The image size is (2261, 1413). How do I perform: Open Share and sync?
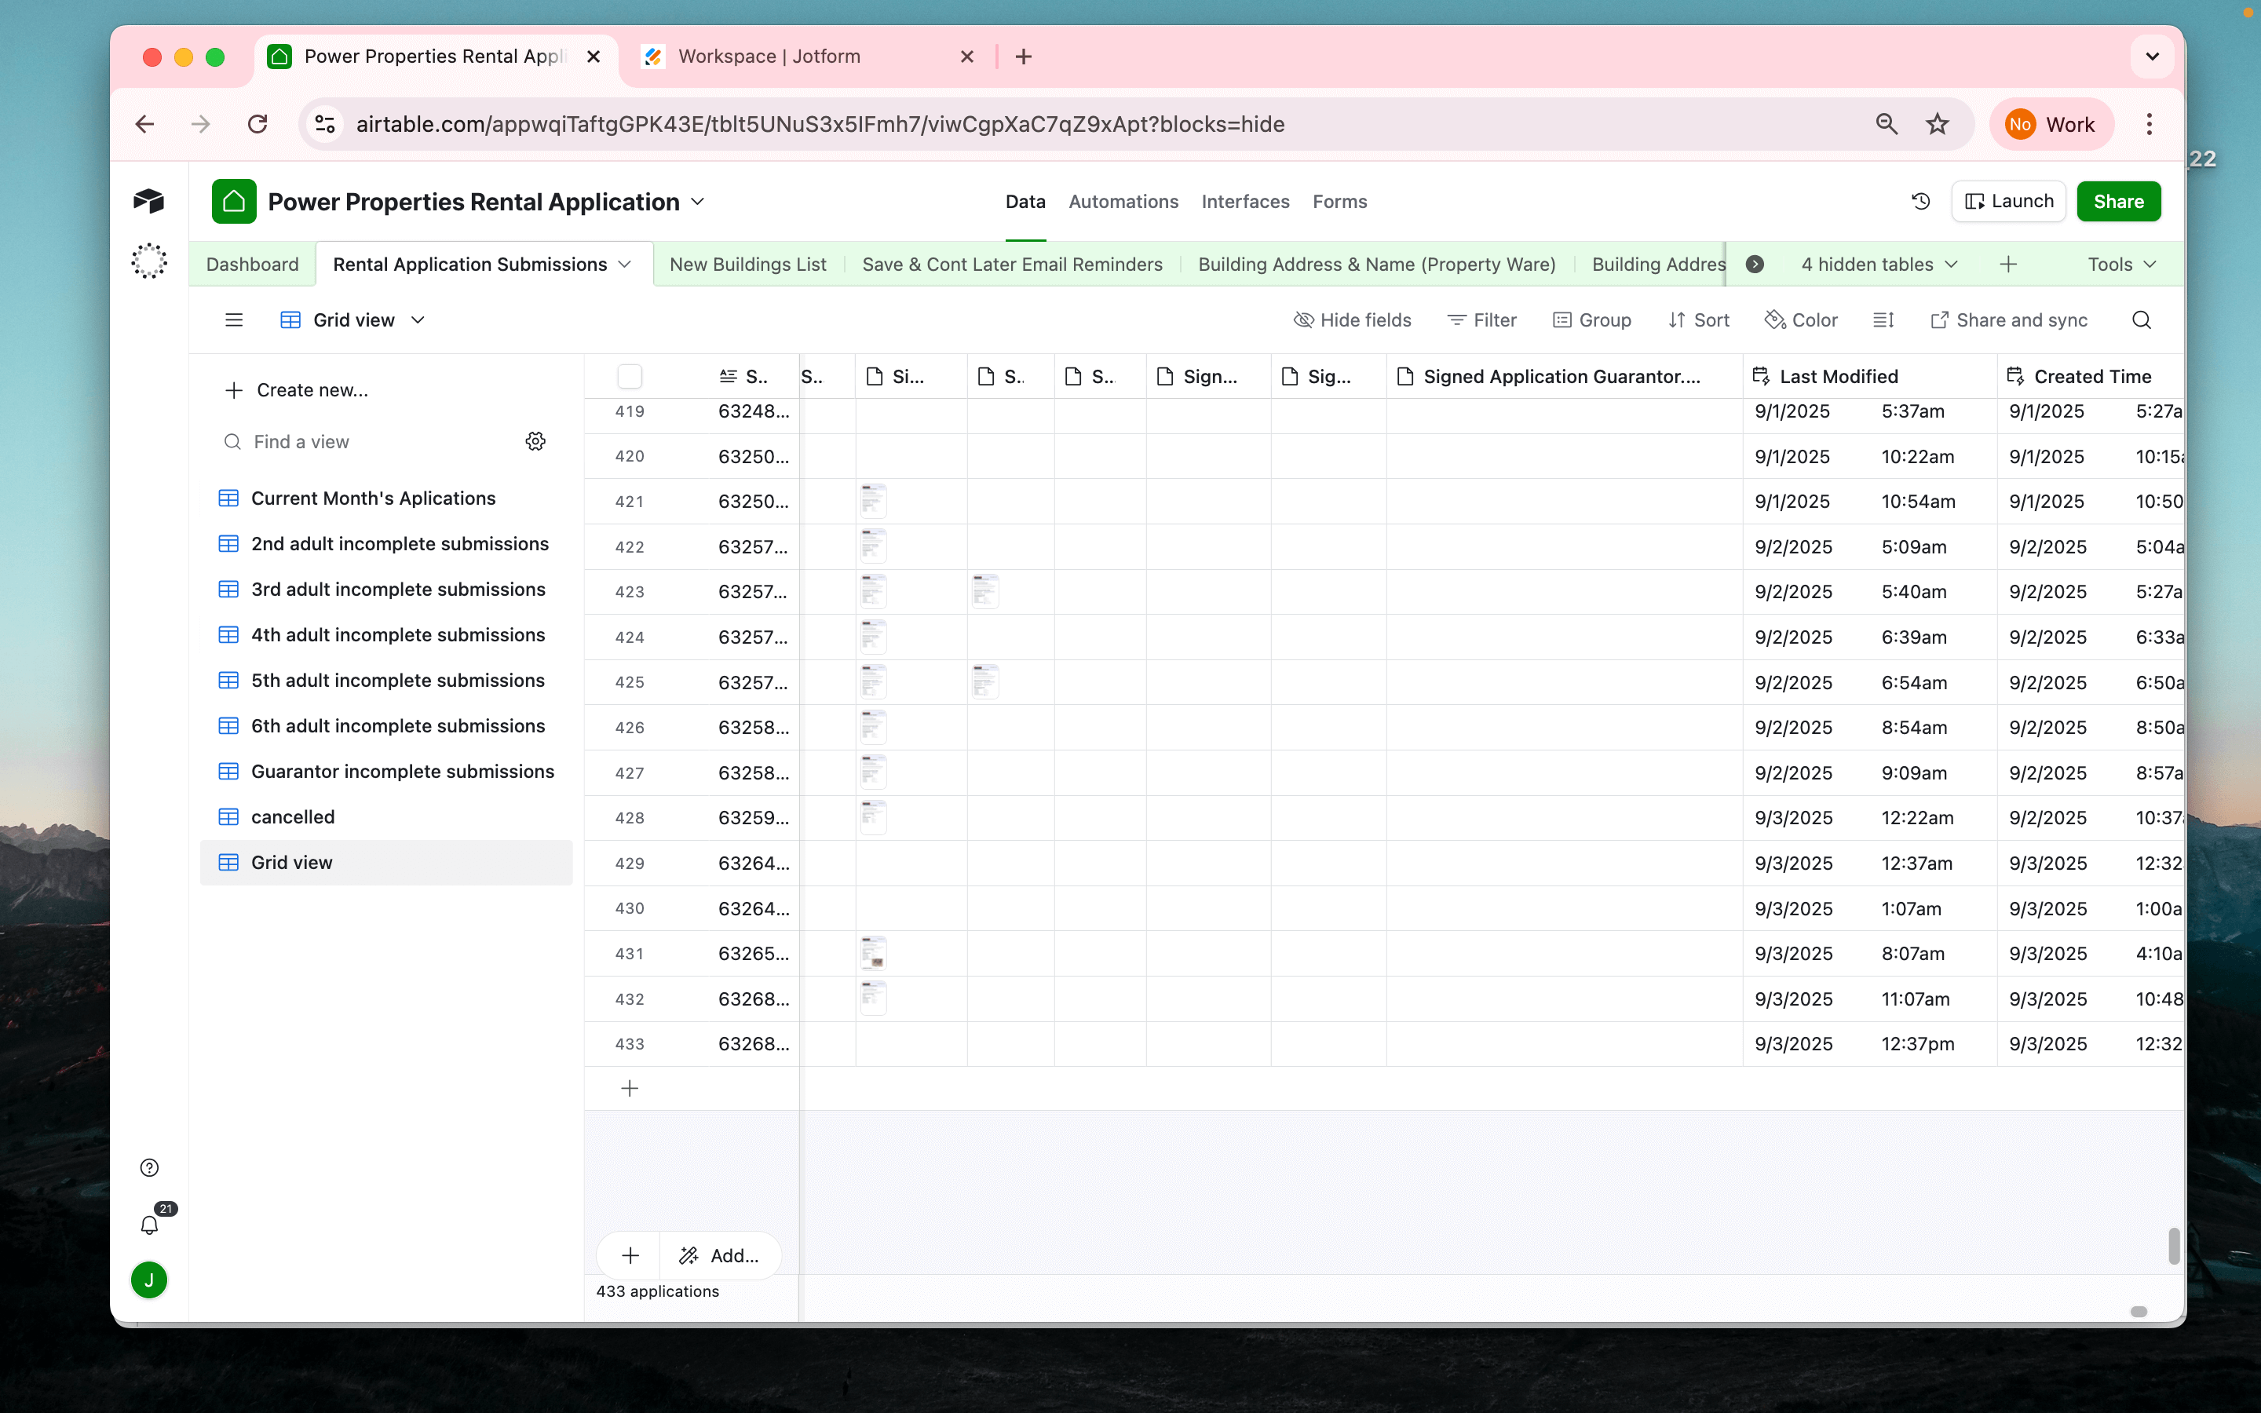point(2009,319)
